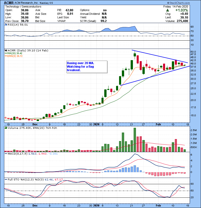Select the MA(20) 38.42 legend entry
The height and width of the screenshot is (208, 201).
coord(14,53)
